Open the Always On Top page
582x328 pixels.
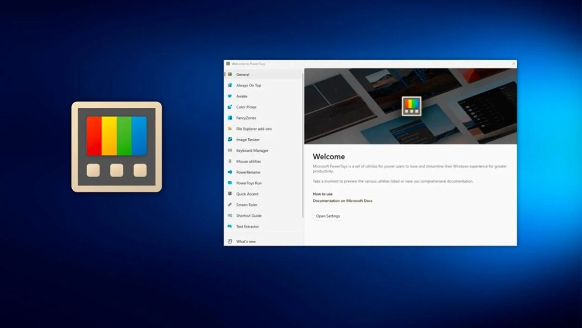pyautogui.click(x=264, y=85)
